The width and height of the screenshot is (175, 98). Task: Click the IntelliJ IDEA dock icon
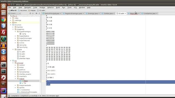coord(4,91)
